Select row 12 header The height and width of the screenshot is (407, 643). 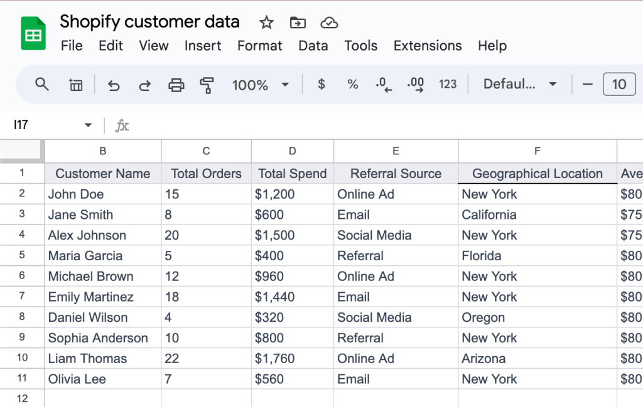click(x=22, y=398)
